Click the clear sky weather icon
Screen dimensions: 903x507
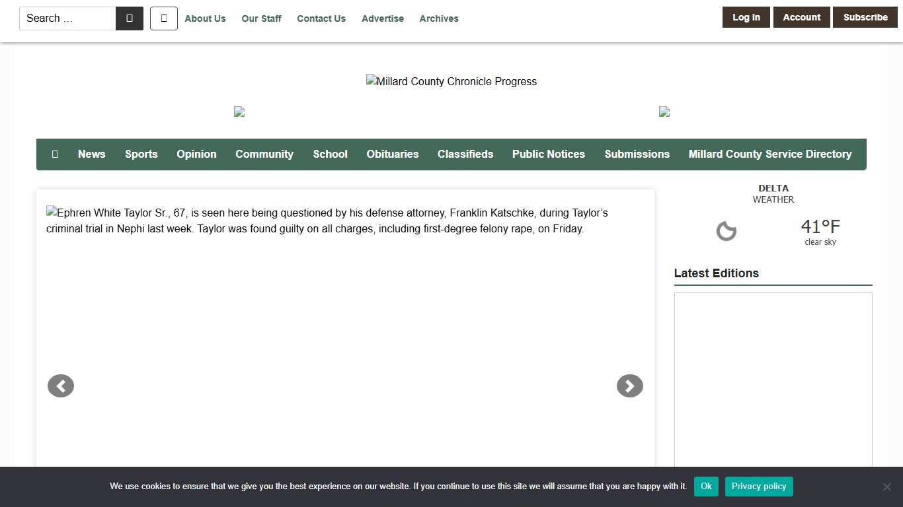726,231
